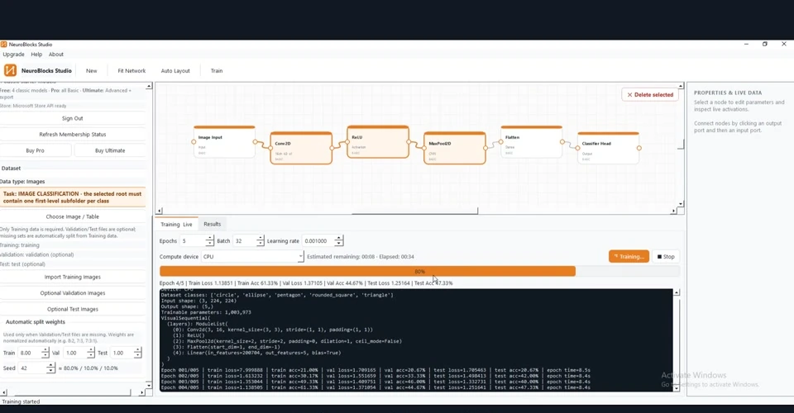Open the Help menu
Screen dimensions: 794x413
coord(36,55)
